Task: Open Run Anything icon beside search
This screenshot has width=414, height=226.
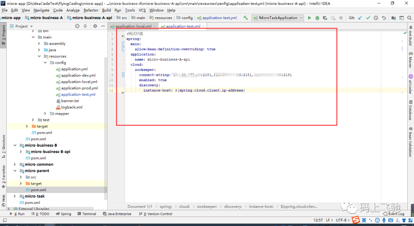Action: [x=402, y=18]
